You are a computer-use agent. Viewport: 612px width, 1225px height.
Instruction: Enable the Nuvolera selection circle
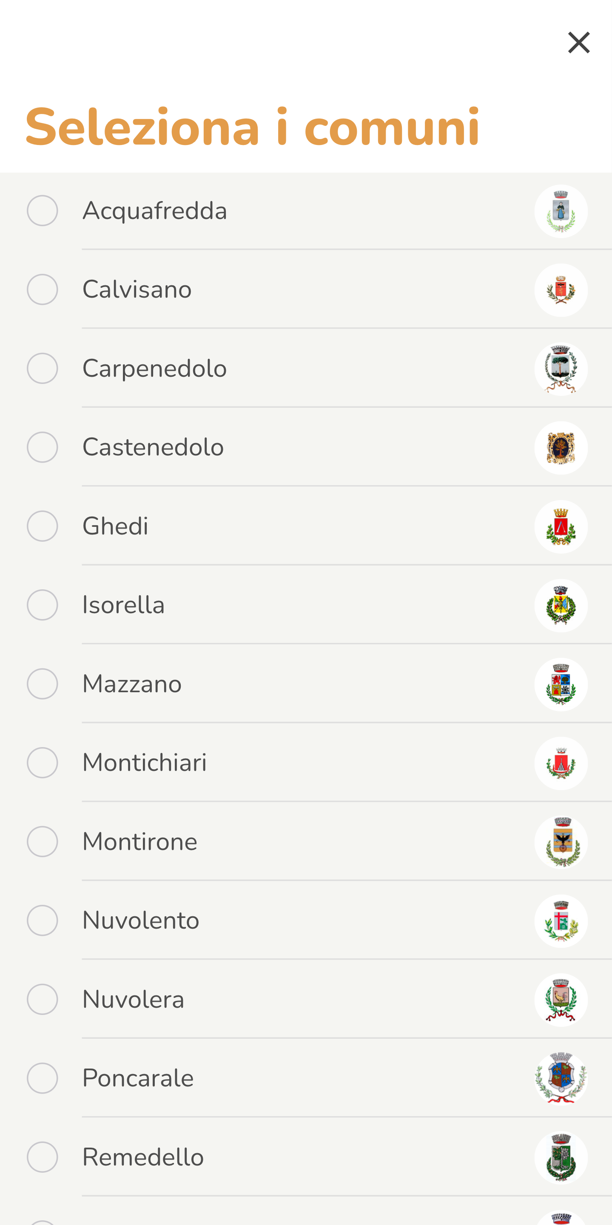pos(43,999)
